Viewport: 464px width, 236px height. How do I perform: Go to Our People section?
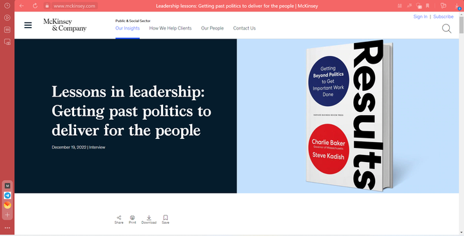click(213, 28)
